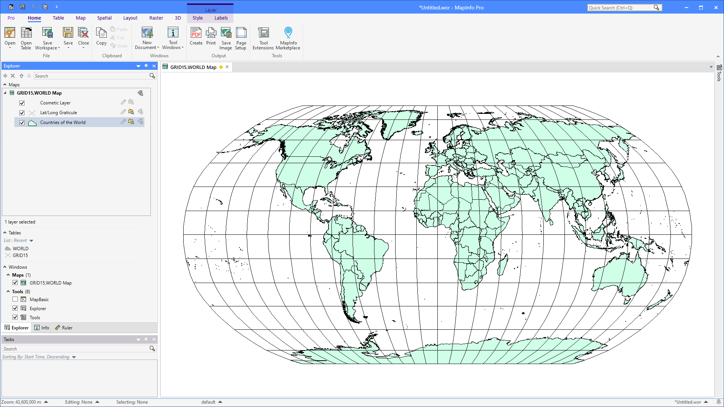Click the Copy icon in Clipboard group

pos(101,38)
